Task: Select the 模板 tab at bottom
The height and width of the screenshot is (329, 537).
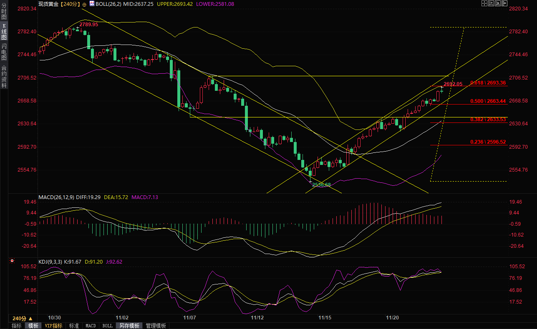Action: point(33,326)
